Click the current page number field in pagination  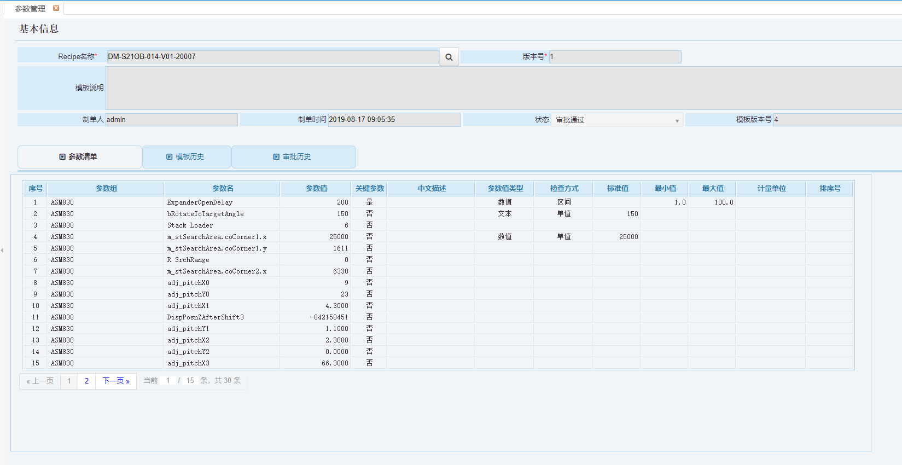pyautogui.click(x=168, y=381)
